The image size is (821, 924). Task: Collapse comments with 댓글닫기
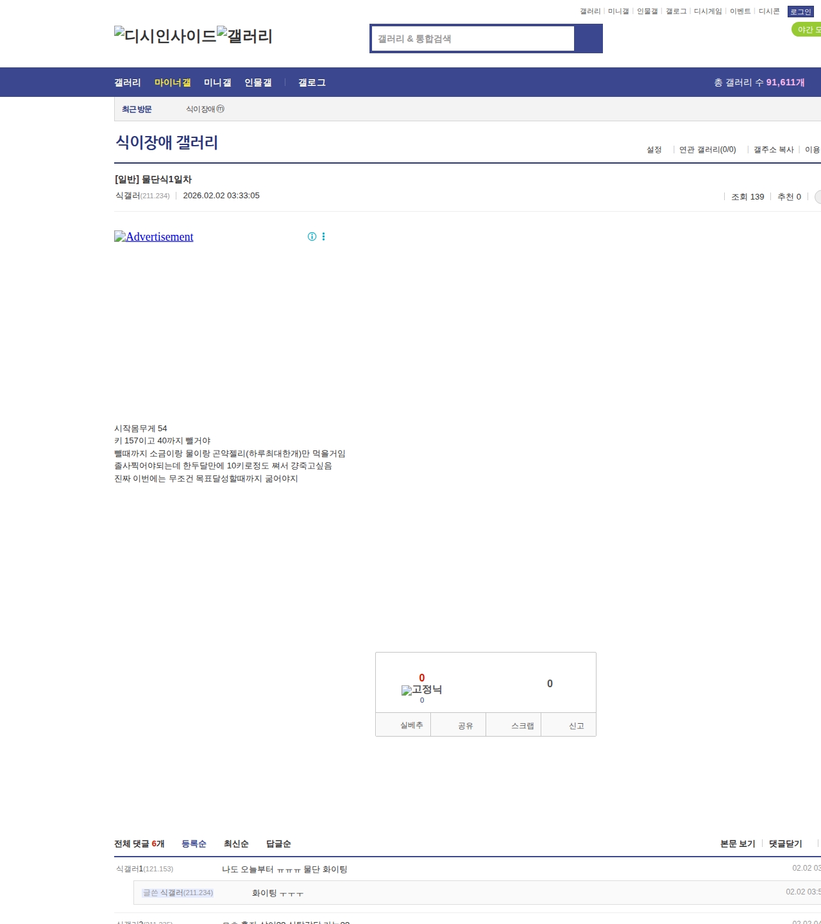785,844
